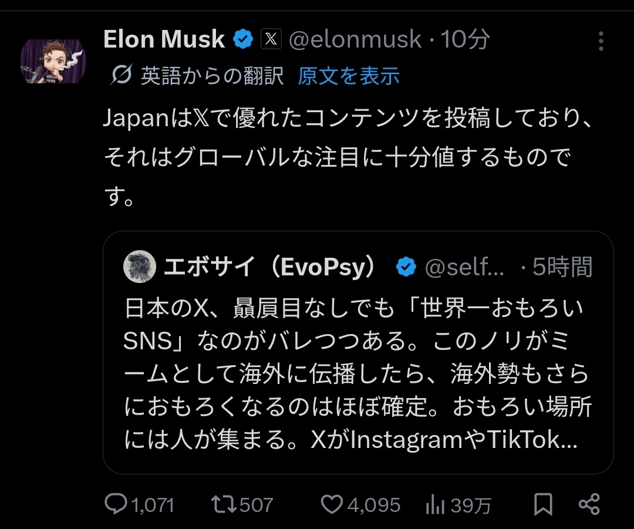The height and width of the screenshot is (529, 634).
Task: Click the verified badge beside エボサイ（EvoPsy）
Action: pyautogui.click(x=406, y=267)
